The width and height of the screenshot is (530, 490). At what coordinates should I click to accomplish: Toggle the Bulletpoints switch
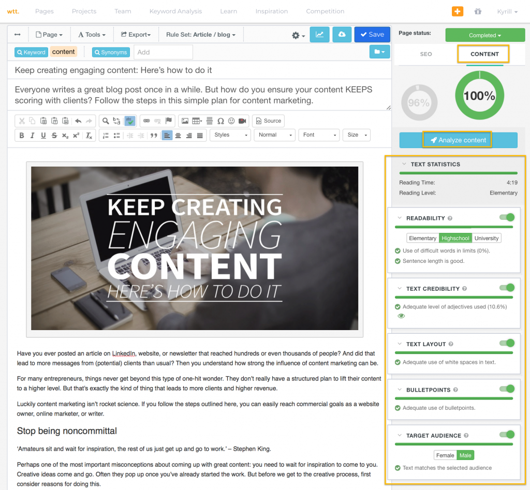[507, 389]
